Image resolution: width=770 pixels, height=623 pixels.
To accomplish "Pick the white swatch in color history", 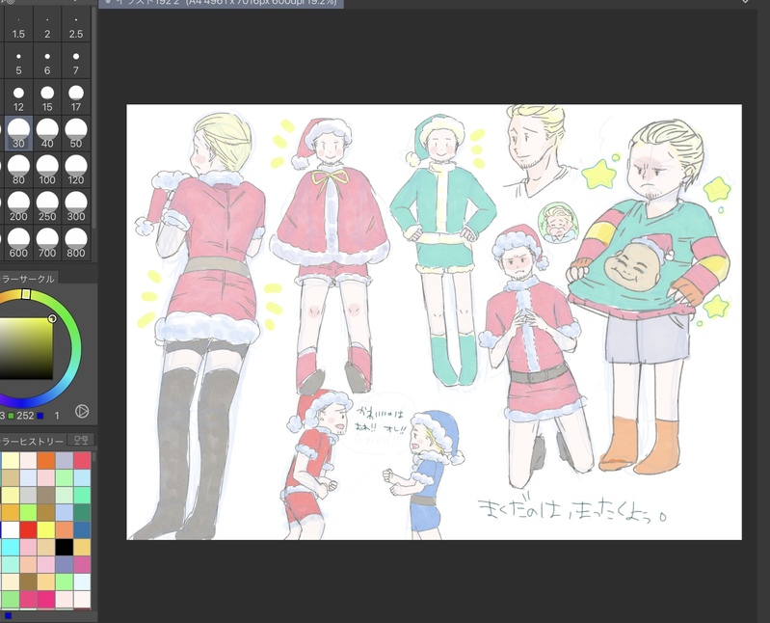I will coord(11,529).
